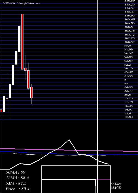The width and height of the screenshot is (138, 193).
Task: Click the 72.03 price axis label
Action: point(129,117)
